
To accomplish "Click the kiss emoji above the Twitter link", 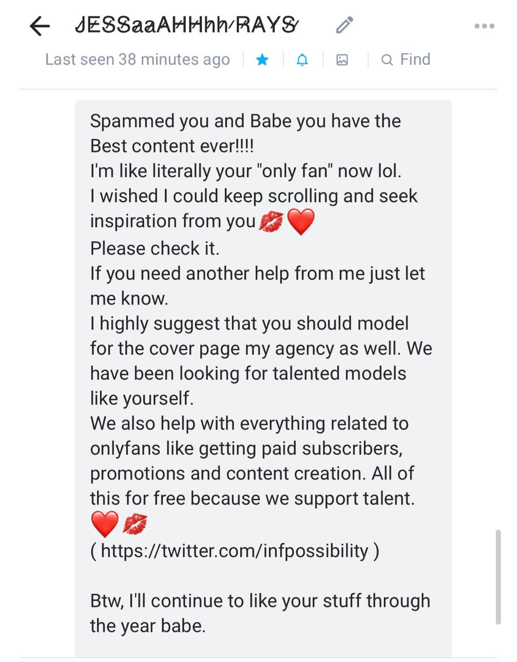I will 135,524.
